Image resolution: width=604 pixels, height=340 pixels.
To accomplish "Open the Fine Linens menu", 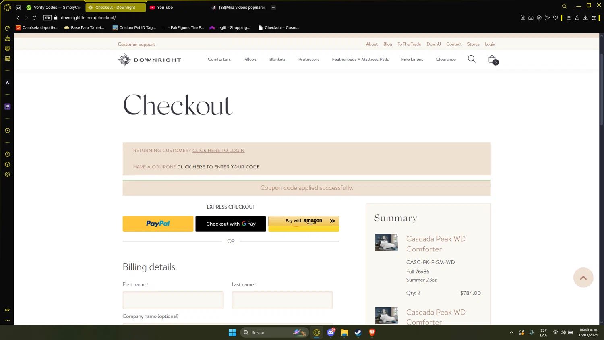I will click(x=412, y=59).
